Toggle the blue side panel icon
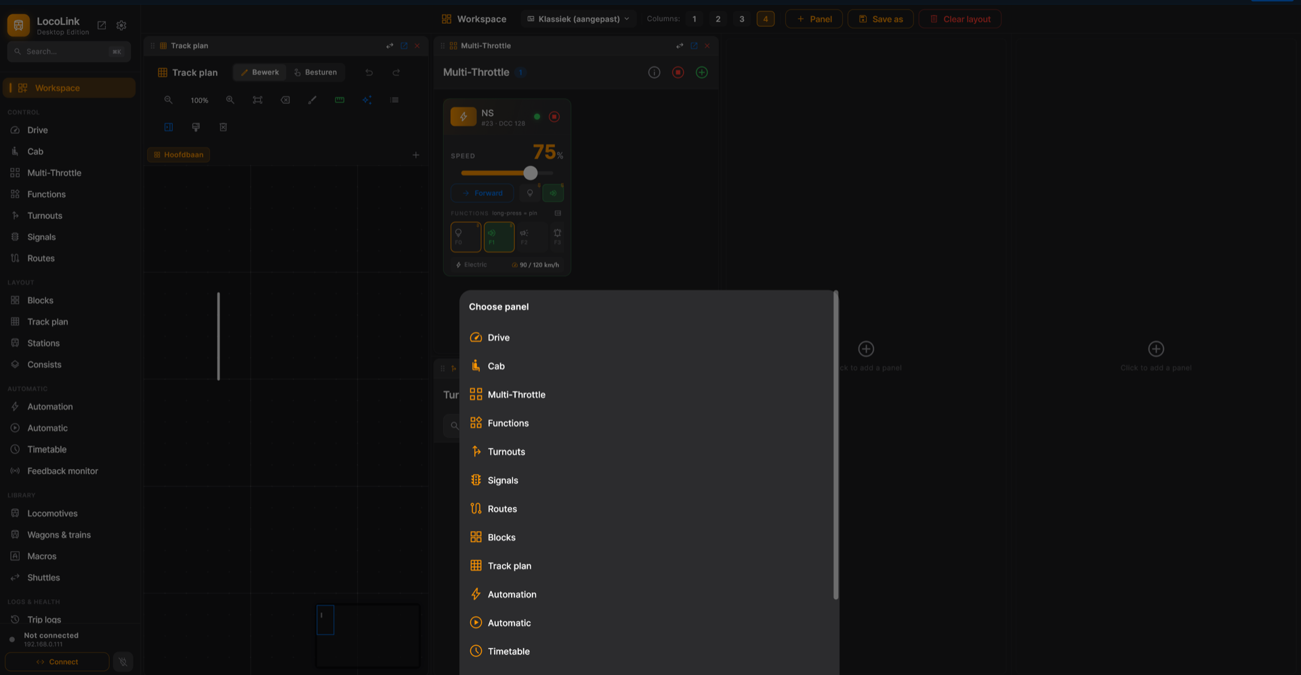Image resolution: width=1301 pixels, height=675 pixels. 169,127
